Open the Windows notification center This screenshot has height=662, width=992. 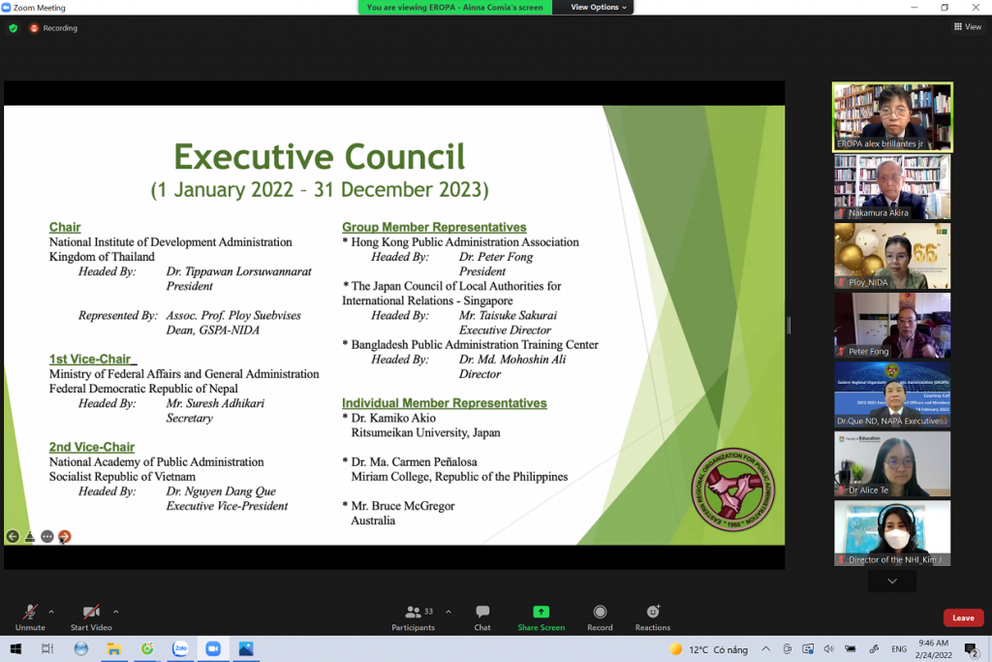coord(971,648)
